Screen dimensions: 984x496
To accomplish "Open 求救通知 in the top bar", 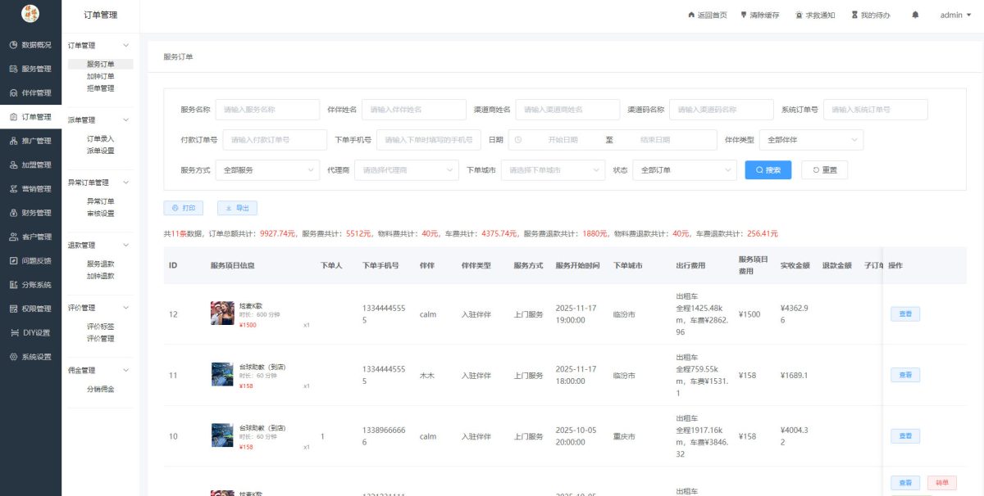I will point(815,15).
